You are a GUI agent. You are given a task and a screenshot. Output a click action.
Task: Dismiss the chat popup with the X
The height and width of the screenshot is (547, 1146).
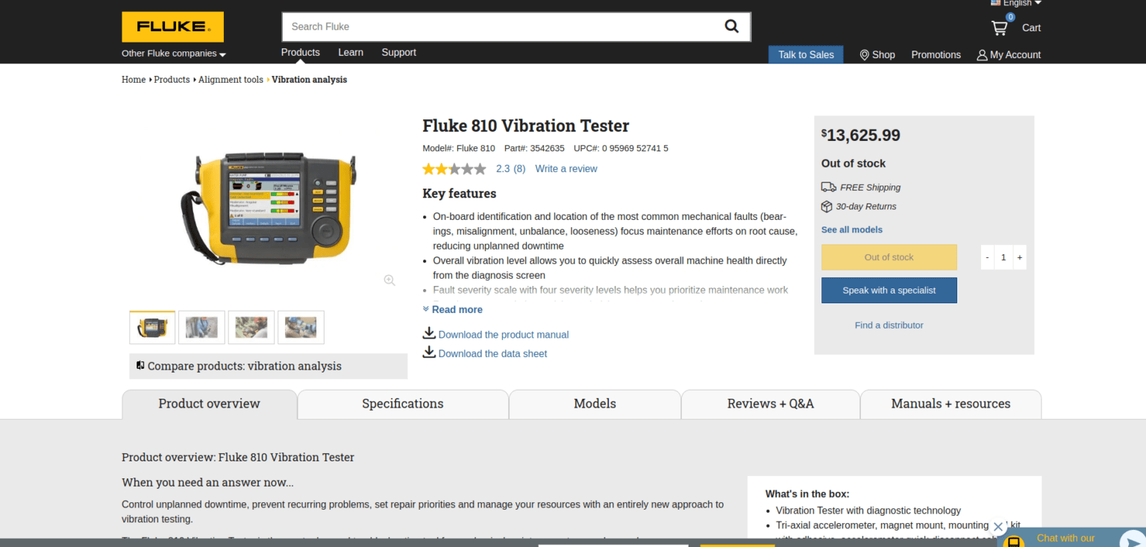[998, 526]
